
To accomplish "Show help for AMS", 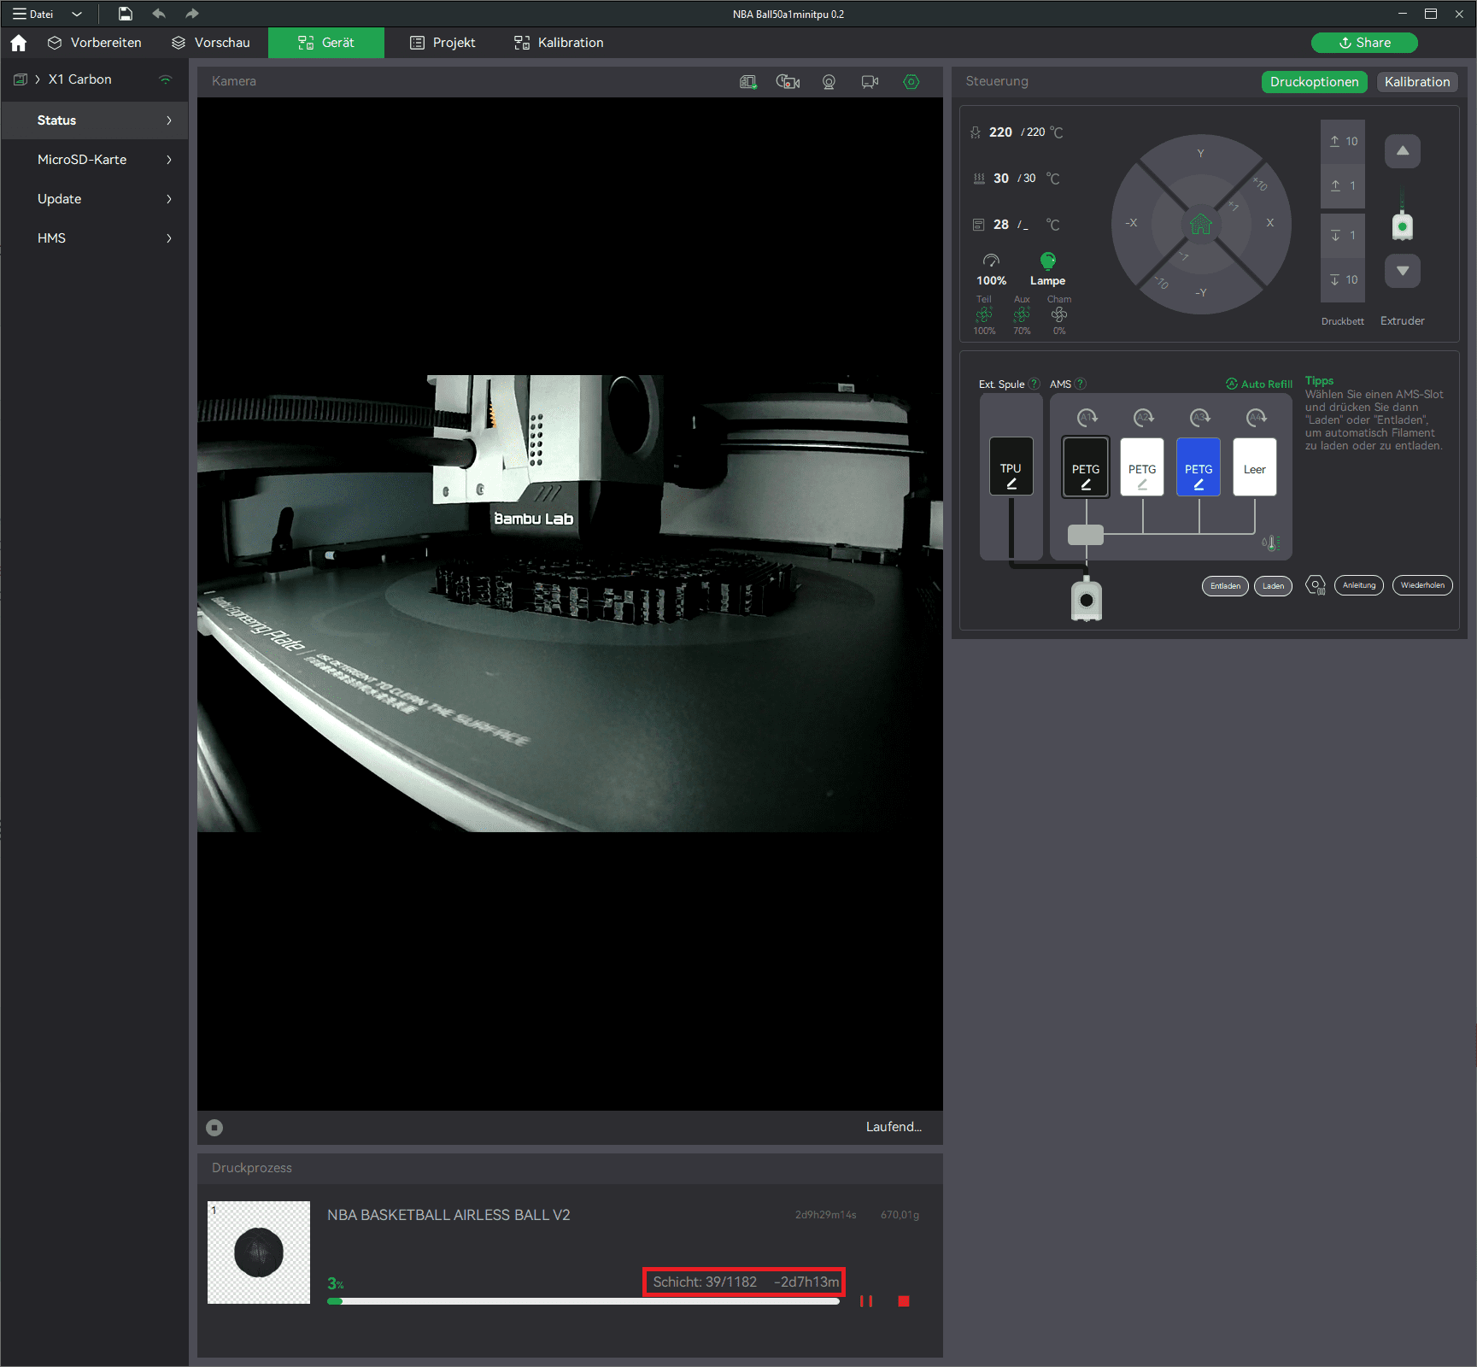I will coord(1080,384).
